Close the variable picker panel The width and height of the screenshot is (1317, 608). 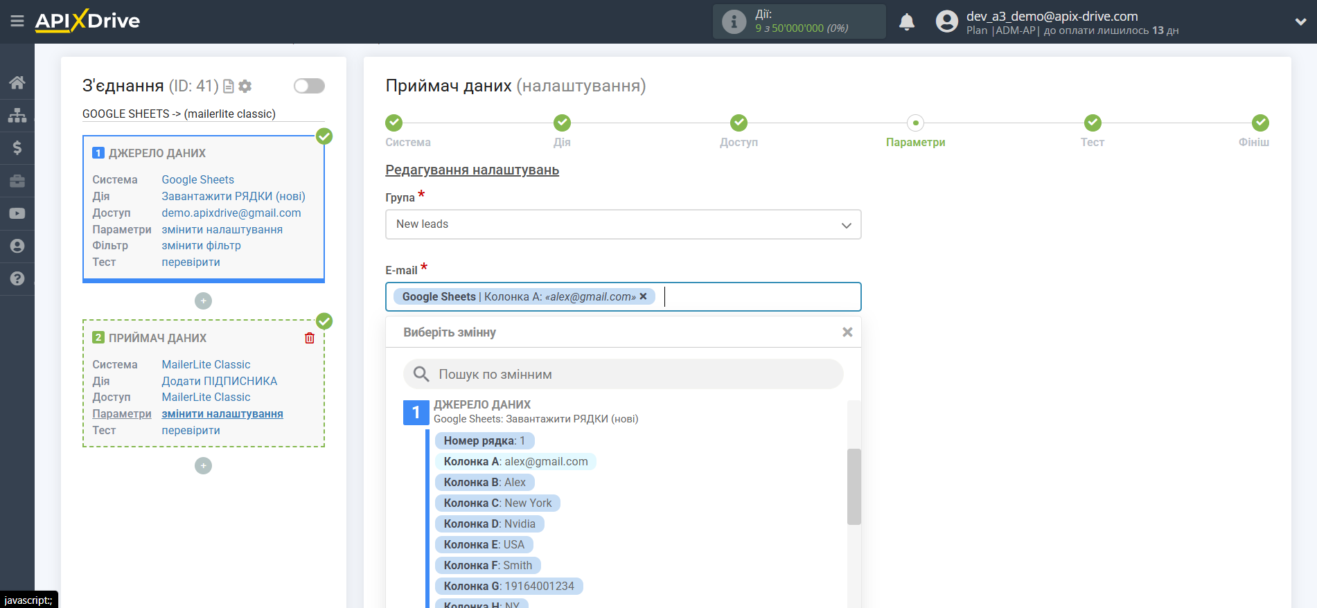847,332
